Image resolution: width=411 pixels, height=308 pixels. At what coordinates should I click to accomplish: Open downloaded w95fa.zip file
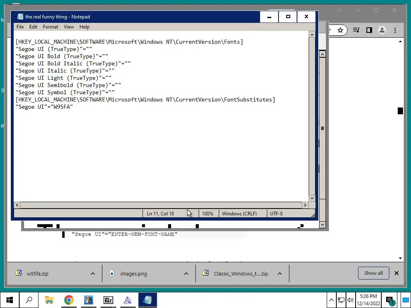[37, 274]
